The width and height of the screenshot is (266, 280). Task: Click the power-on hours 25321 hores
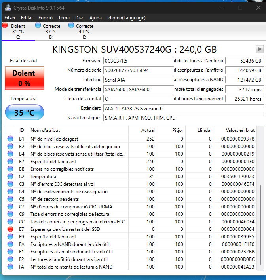click(x=245, y=99)
